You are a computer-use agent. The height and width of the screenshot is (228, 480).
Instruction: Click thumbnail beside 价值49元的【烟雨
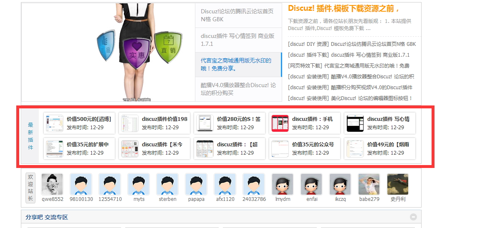(355, 149)
